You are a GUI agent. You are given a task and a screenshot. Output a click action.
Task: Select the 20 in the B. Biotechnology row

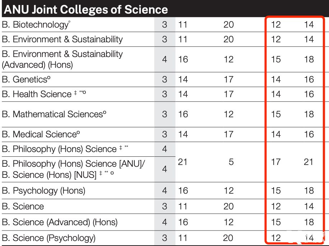coord(228,25)
